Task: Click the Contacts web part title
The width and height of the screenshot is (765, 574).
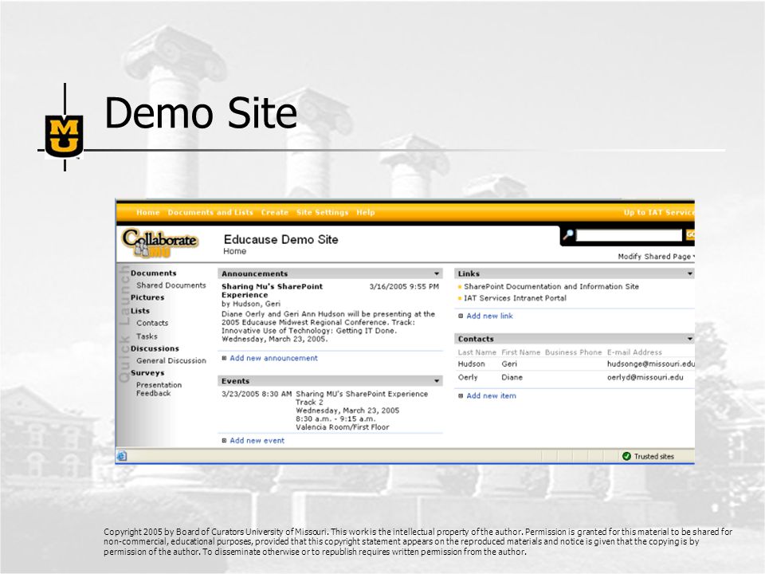Action: click(x=476, y=339)
